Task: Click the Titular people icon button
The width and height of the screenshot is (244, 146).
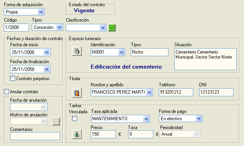Action: coord(77,93)
